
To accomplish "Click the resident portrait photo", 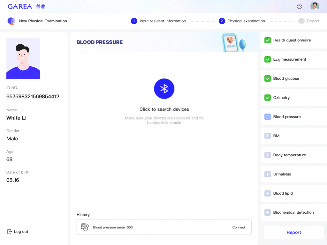I will 23,59.
